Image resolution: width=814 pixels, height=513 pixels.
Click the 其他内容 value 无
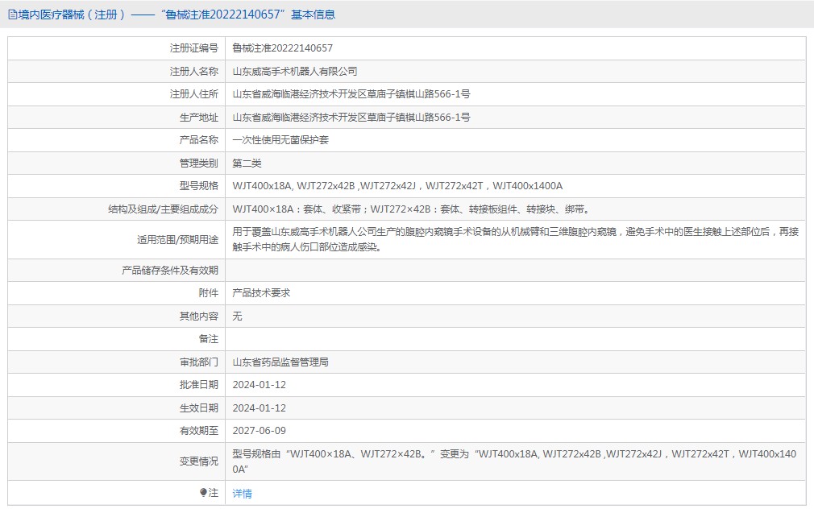pos(237,316)
